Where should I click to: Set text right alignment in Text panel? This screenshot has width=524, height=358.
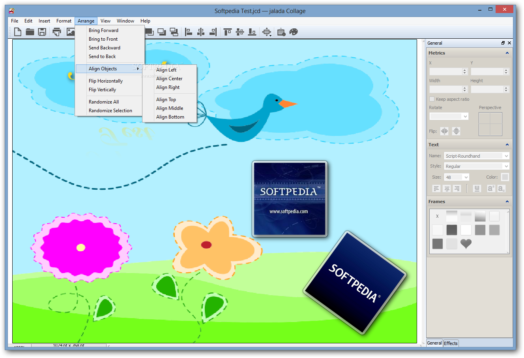coord(457,188)
